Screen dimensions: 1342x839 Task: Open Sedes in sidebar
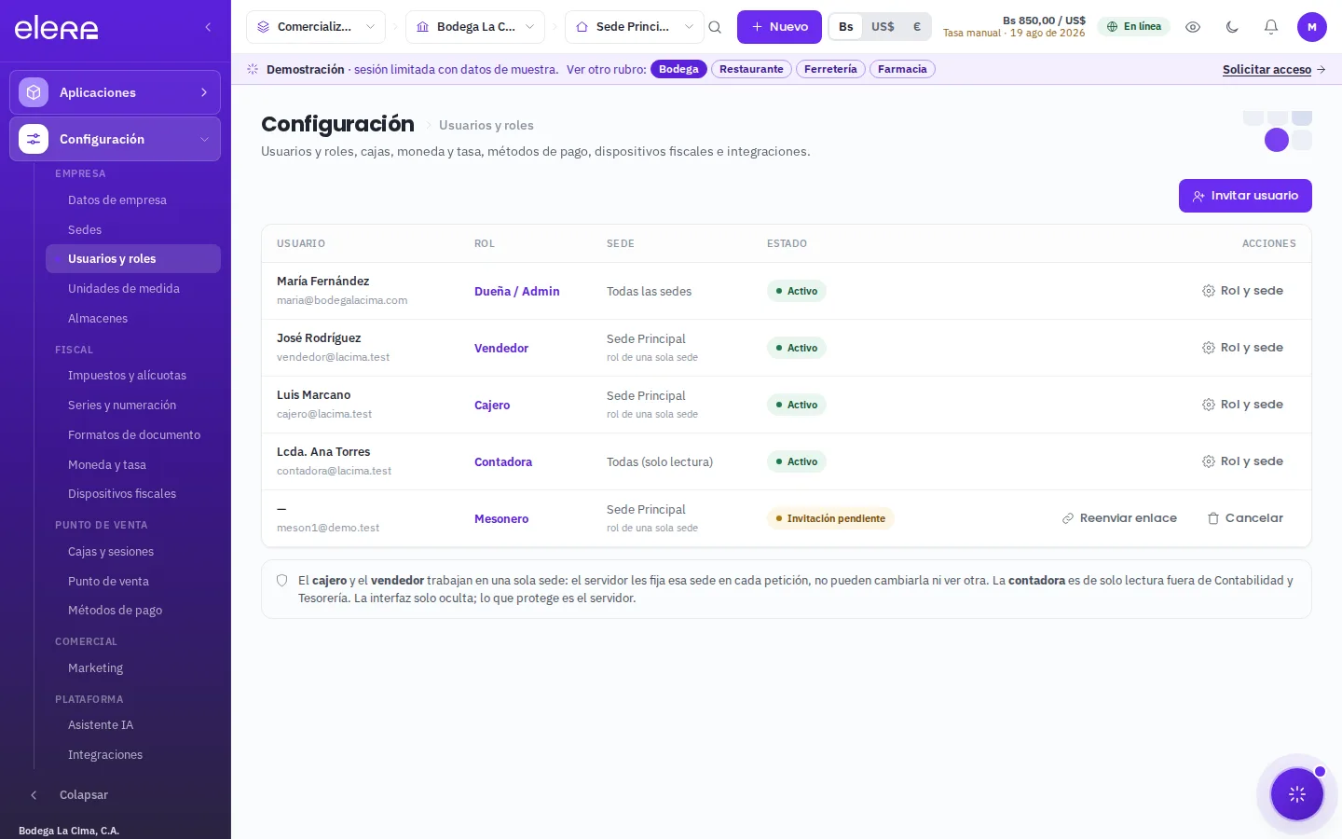click(x=133, y=229)
